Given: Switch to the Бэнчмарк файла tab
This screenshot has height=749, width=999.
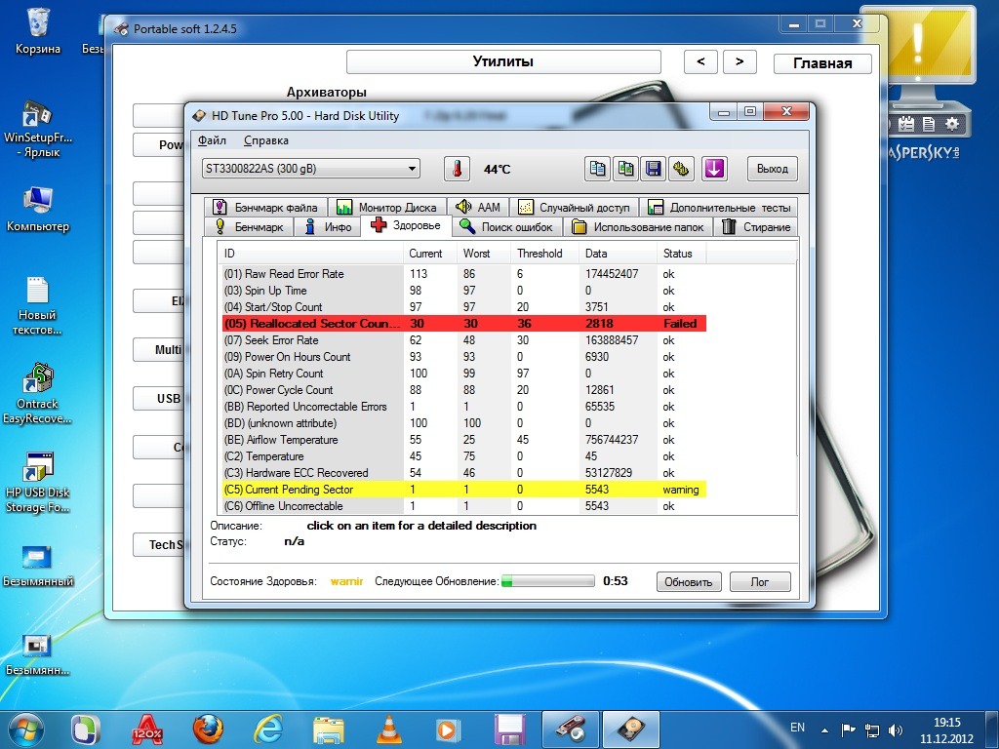Looking at the screenshot, I should (265, 207).
